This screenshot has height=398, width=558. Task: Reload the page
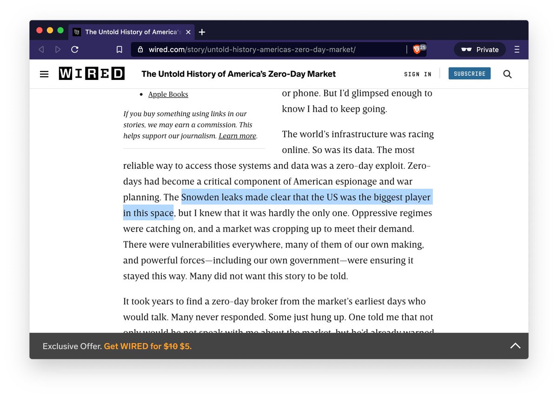(74, 49)
